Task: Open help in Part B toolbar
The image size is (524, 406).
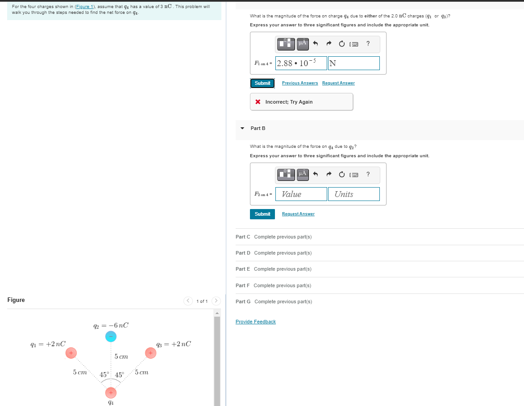Action: point(368,174)
